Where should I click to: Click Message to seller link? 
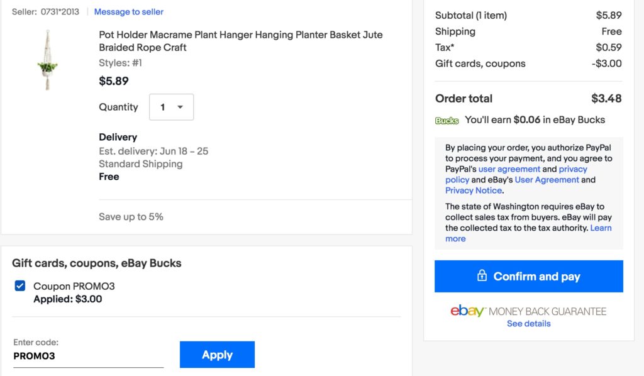[x=128, y=12]
